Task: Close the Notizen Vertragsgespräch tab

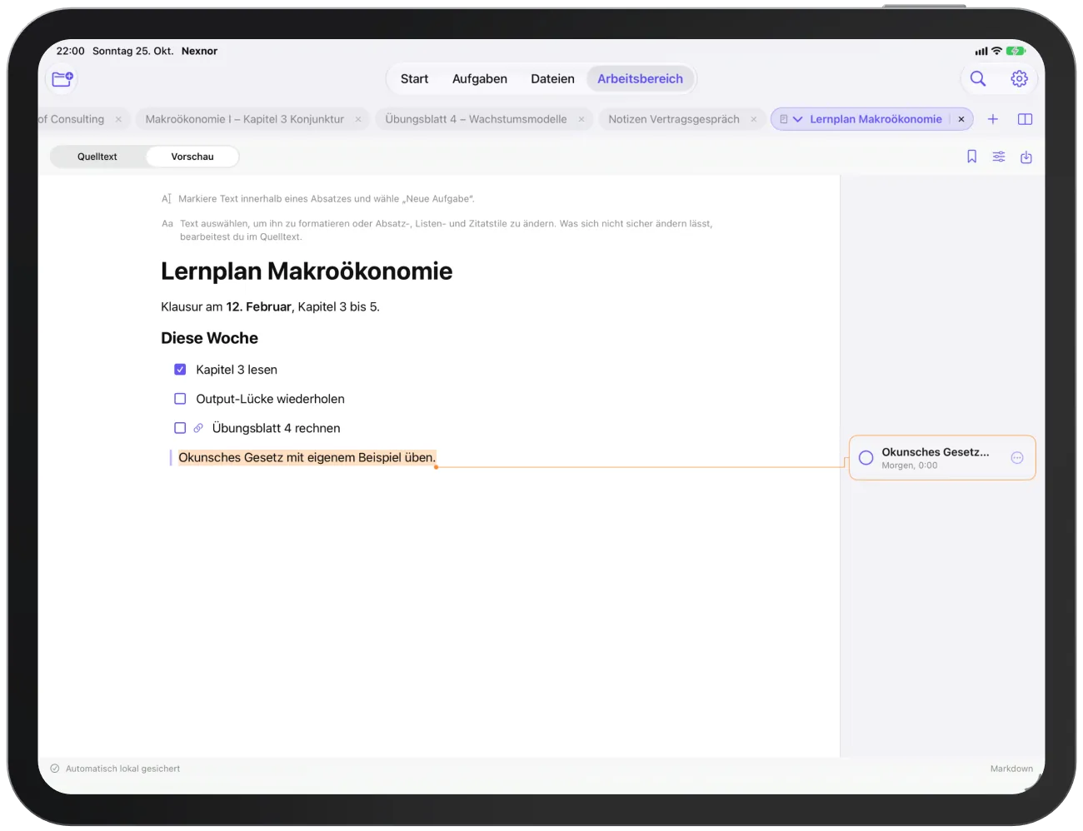Action: pyautogui.click(x=754, y=119)
